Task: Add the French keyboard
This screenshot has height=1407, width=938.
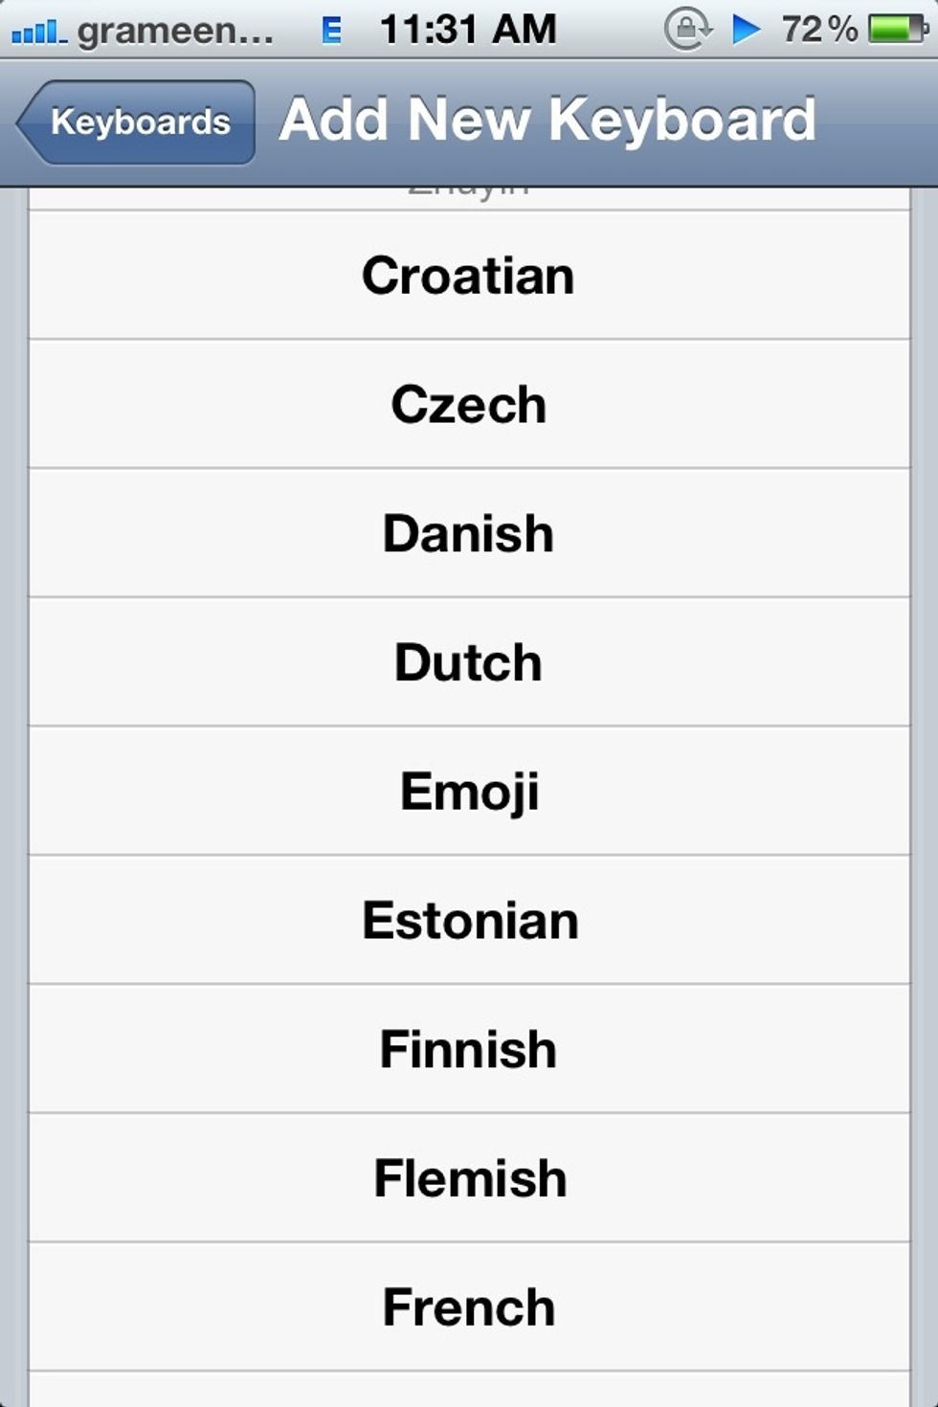Action: pyautogui.click(x=469, y=1306)
